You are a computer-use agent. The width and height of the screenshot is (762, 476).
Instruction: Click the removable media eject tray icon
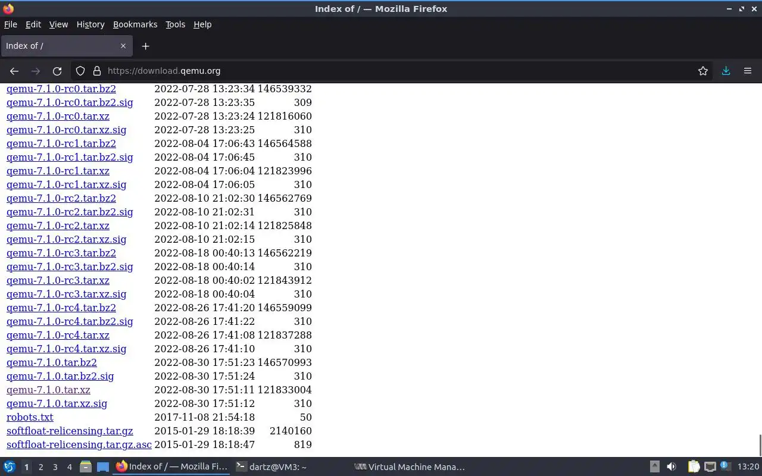pyautogui.click(x=654, y=467)
